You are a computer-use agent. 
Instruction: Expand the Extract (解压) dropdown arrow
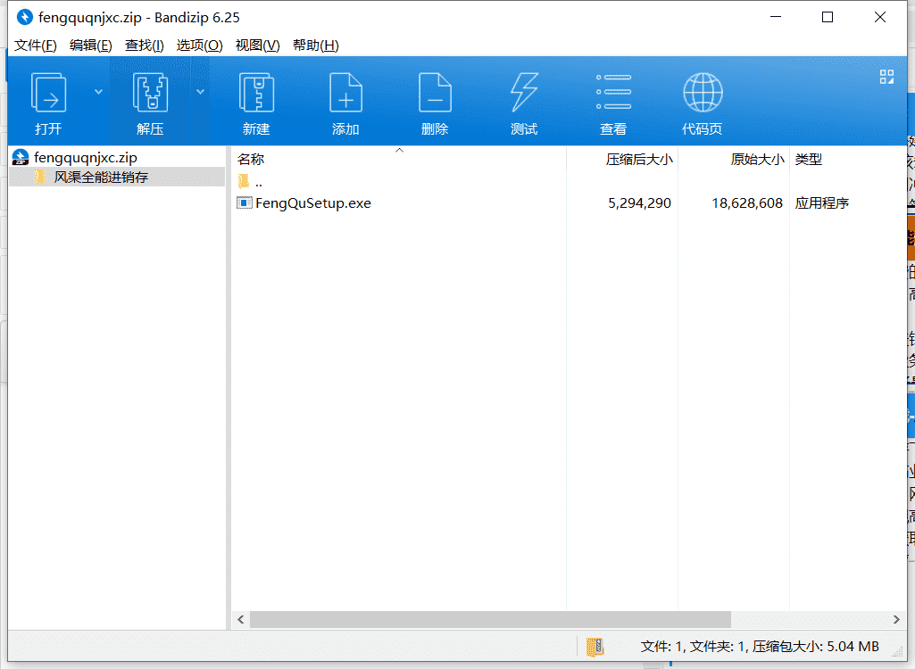(200, 92)
